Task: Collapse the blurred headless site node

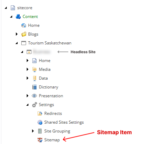Action: coord(22,52)
